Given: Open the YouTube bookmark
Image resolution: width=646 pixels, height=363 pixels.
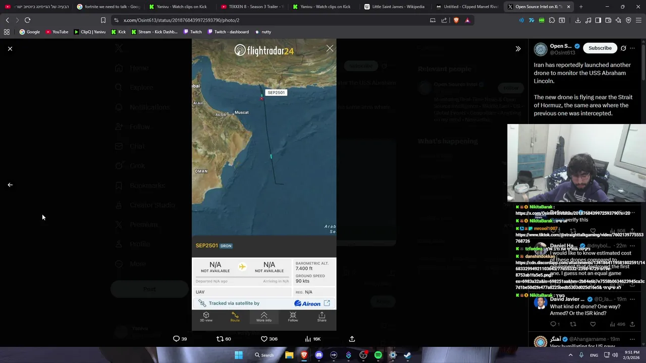Looking at the screenshot, I should [57, 32].
